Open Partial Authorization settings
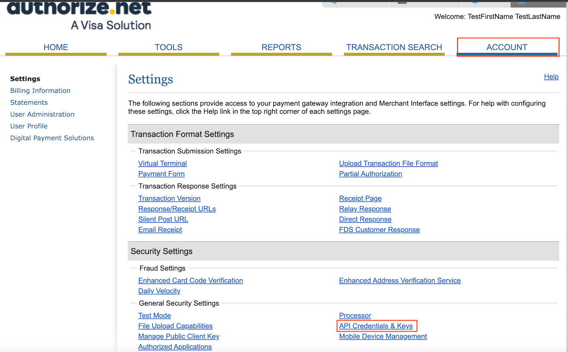568x352 pixels. 370,174
